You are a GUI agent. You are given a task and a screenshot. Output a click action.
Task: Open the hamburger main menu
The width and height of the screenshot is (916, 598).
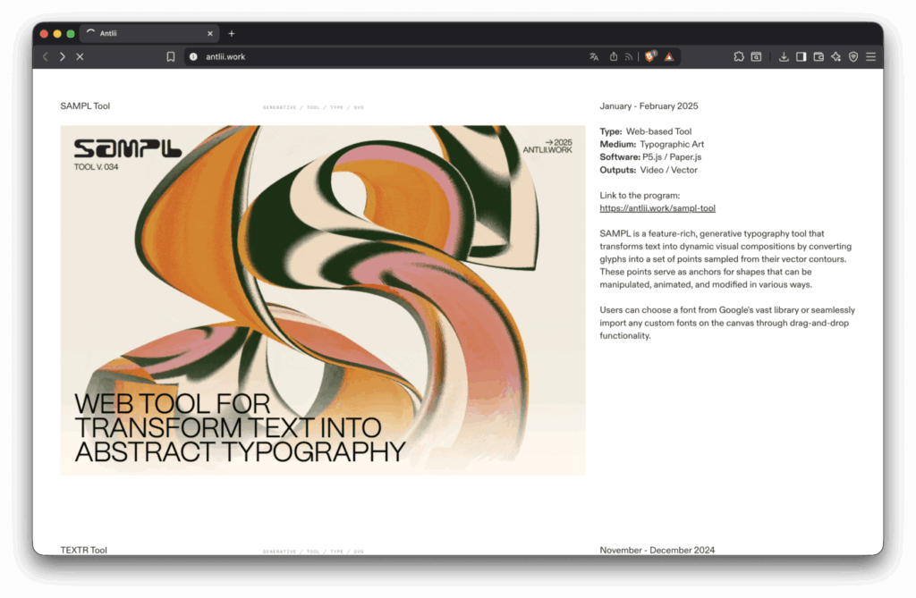(x=870, y=56)
